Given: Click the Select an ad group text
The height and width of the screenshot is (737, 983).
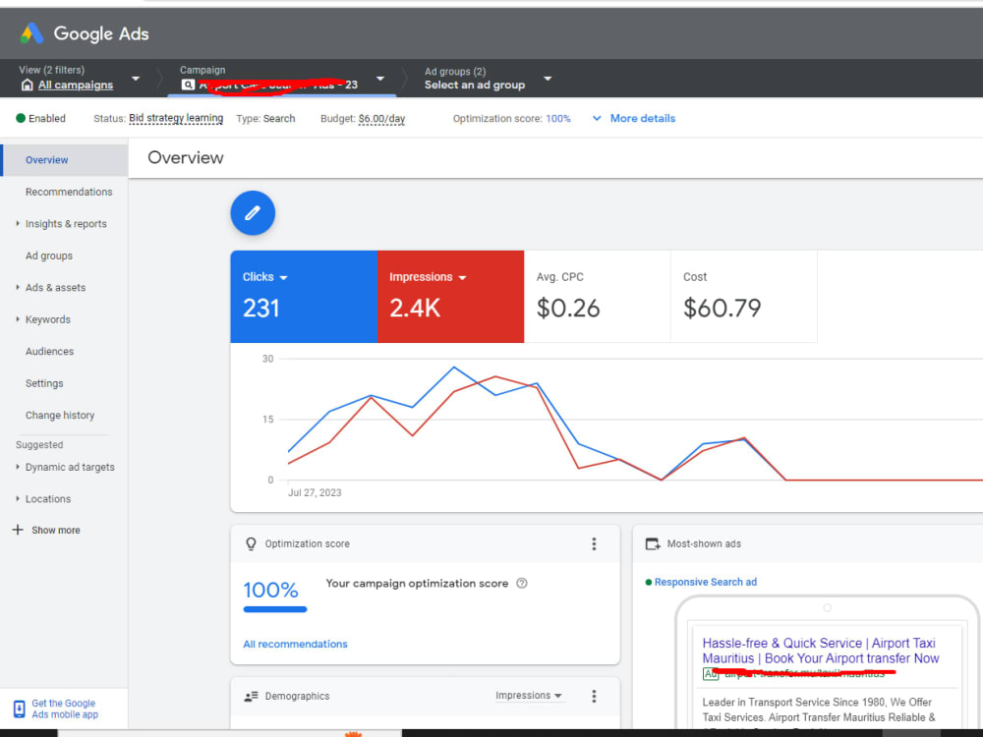Looking at the screenshot, I should [x=475, y=85].
